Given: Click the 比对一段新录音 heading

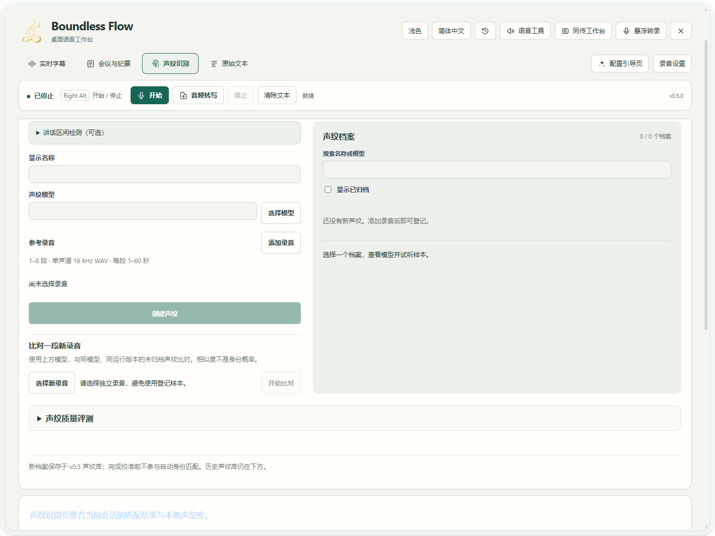Looking at the screenshot, I should pos(55,346).
